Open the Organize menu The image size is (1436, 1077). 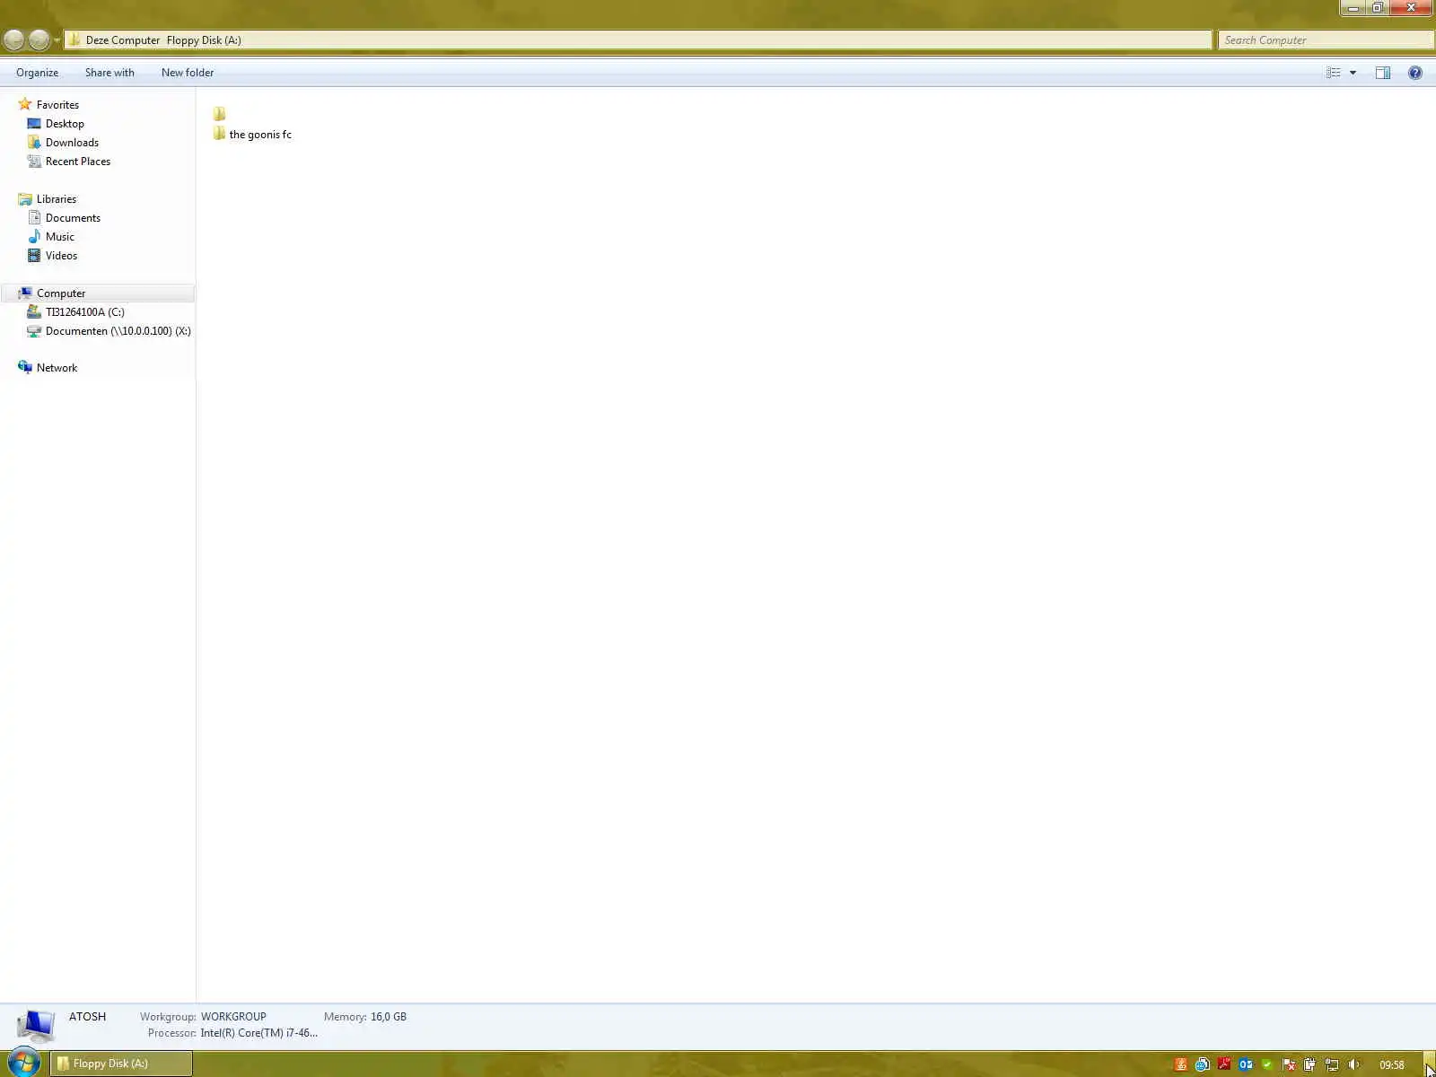coord(37,73)
